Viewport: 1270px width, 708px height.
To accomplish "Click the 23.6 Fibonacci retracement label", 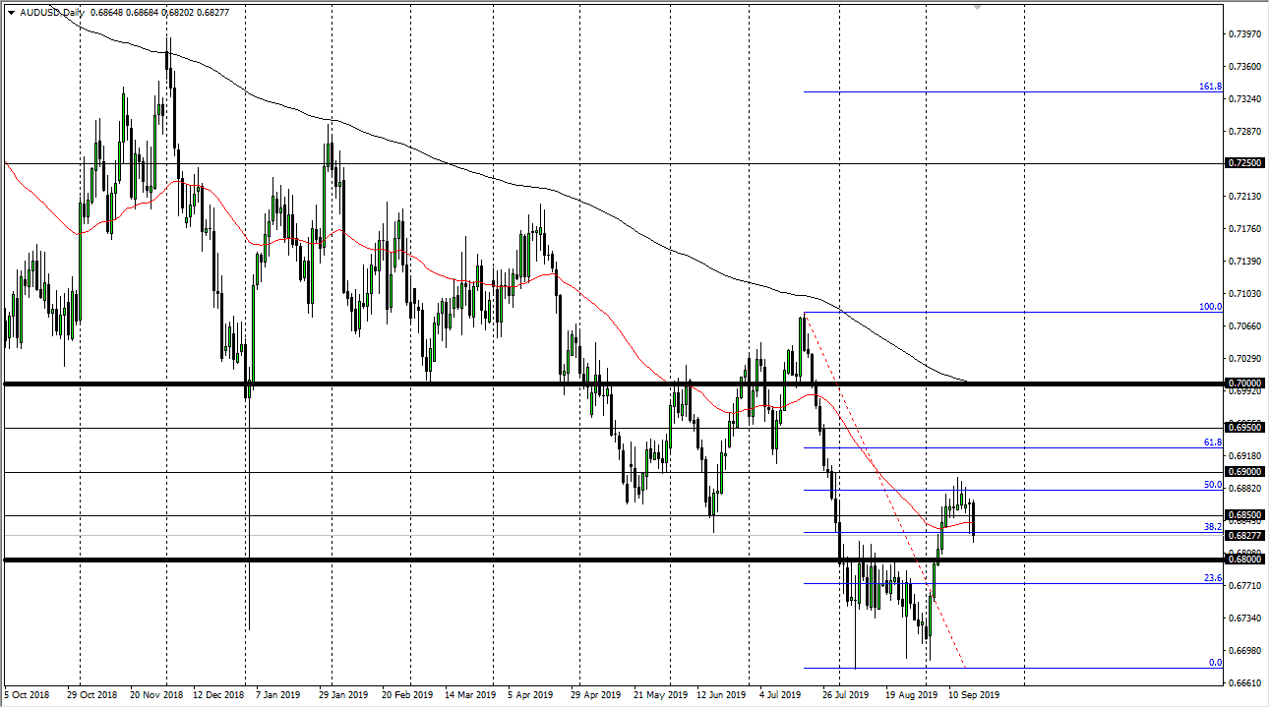I will [1213, 578].
